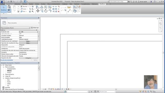
Task: Click the ninguno Esquema de color button
Action: pyautogui.click(x=28, y=58)
